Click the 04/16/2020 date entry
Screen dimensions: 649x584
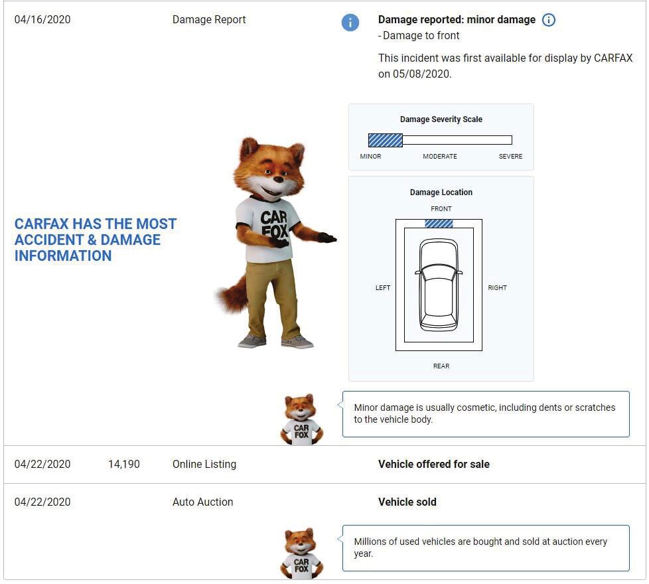coord(42,19)
